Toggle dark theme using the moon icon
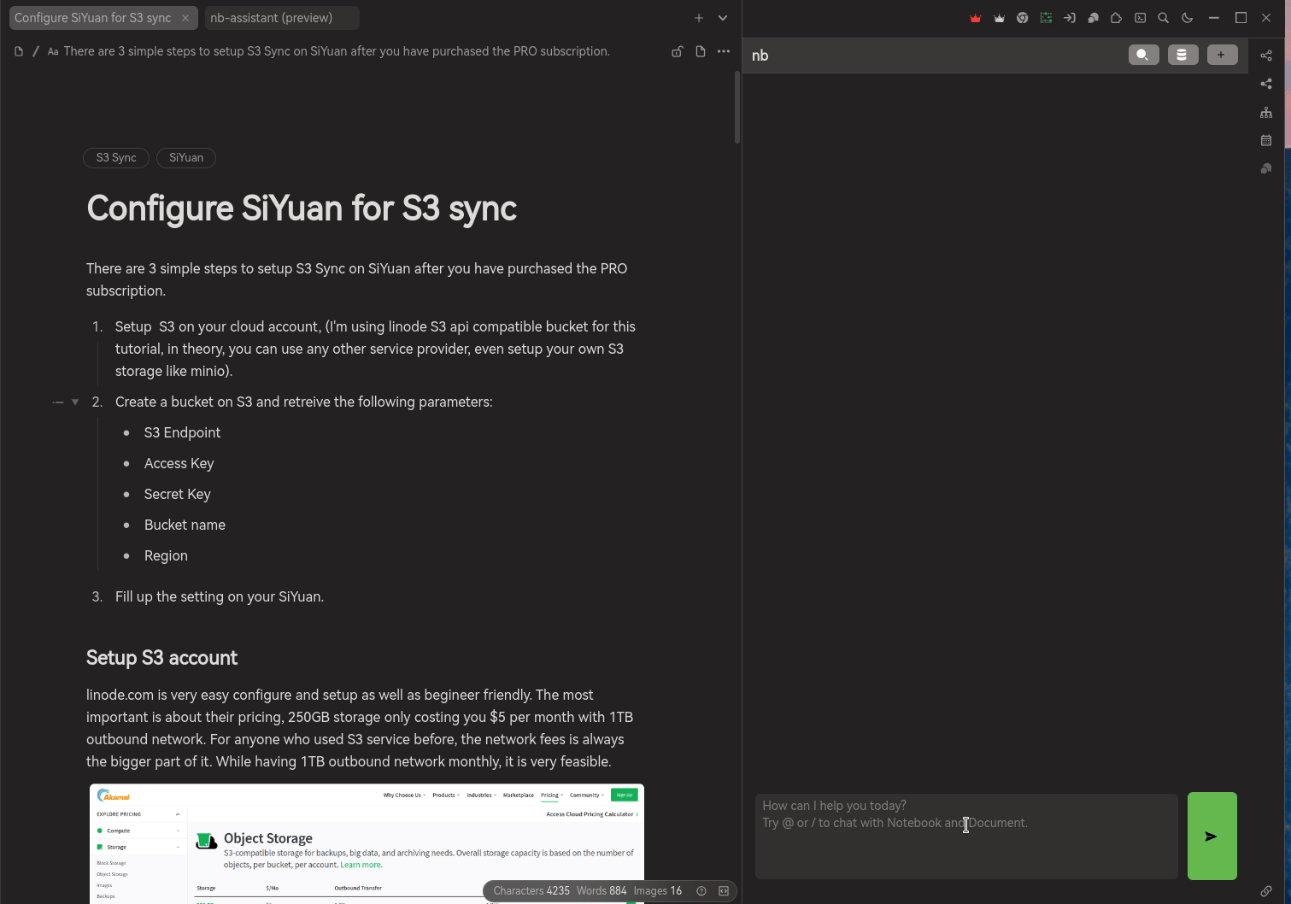 click(1187, 17)
